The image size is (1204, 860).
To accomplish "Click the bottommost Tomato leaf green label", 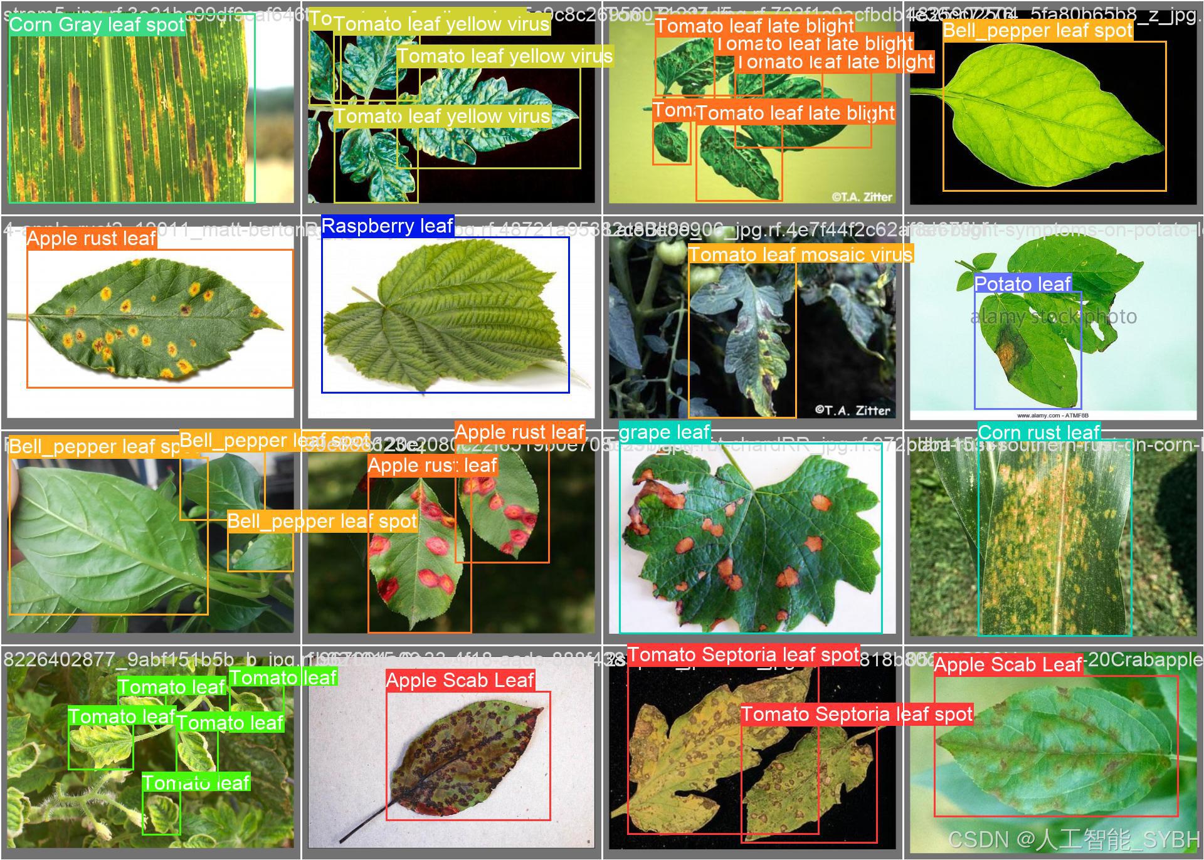I will click(196, 783).
